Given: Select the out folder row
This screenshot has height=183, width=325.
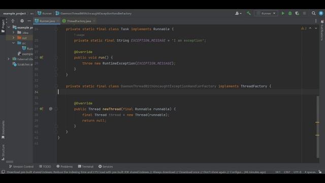Looking at the screenshot, I should (19, 38).
